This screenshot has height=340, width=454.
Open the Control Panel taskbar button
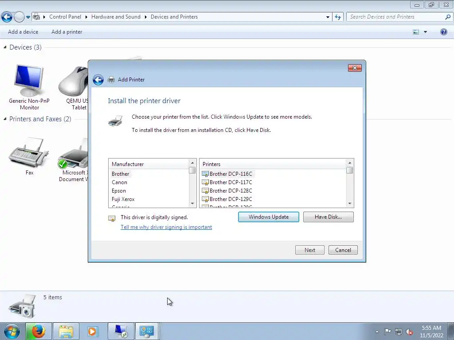[x=147, y=331]
